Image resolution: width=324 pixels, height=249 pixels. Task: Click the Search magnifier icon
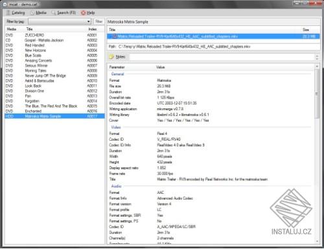coord(53,13)
